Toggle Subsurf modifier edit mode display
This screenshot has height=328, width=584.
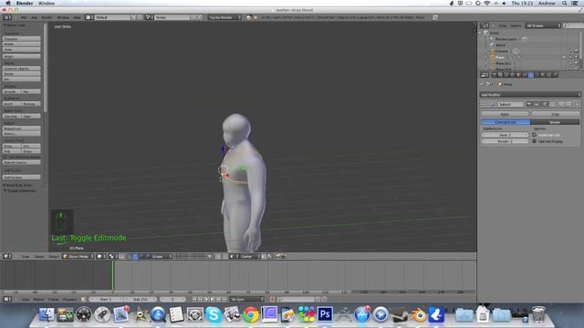tap(545, 105)
